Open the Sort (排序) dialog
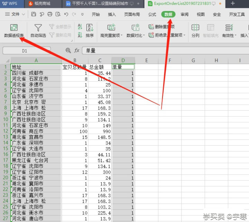The height and width of the screenshot is (222, 249). pyautogui.click(x=90, y=31)
